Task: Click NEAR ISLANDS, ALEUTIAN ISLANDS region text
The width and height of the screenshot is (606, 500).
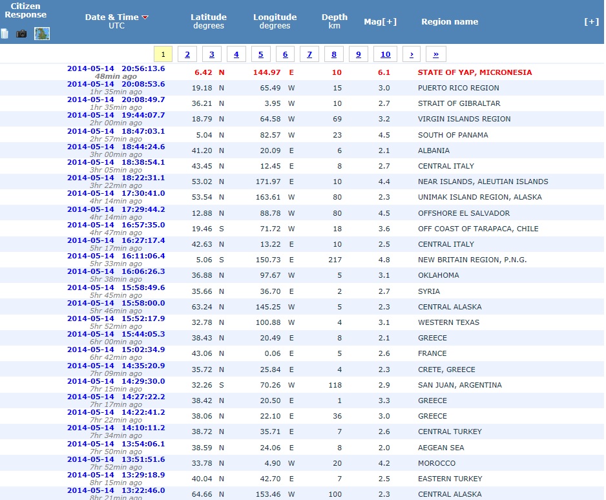Action: click(x=483, y=182)
